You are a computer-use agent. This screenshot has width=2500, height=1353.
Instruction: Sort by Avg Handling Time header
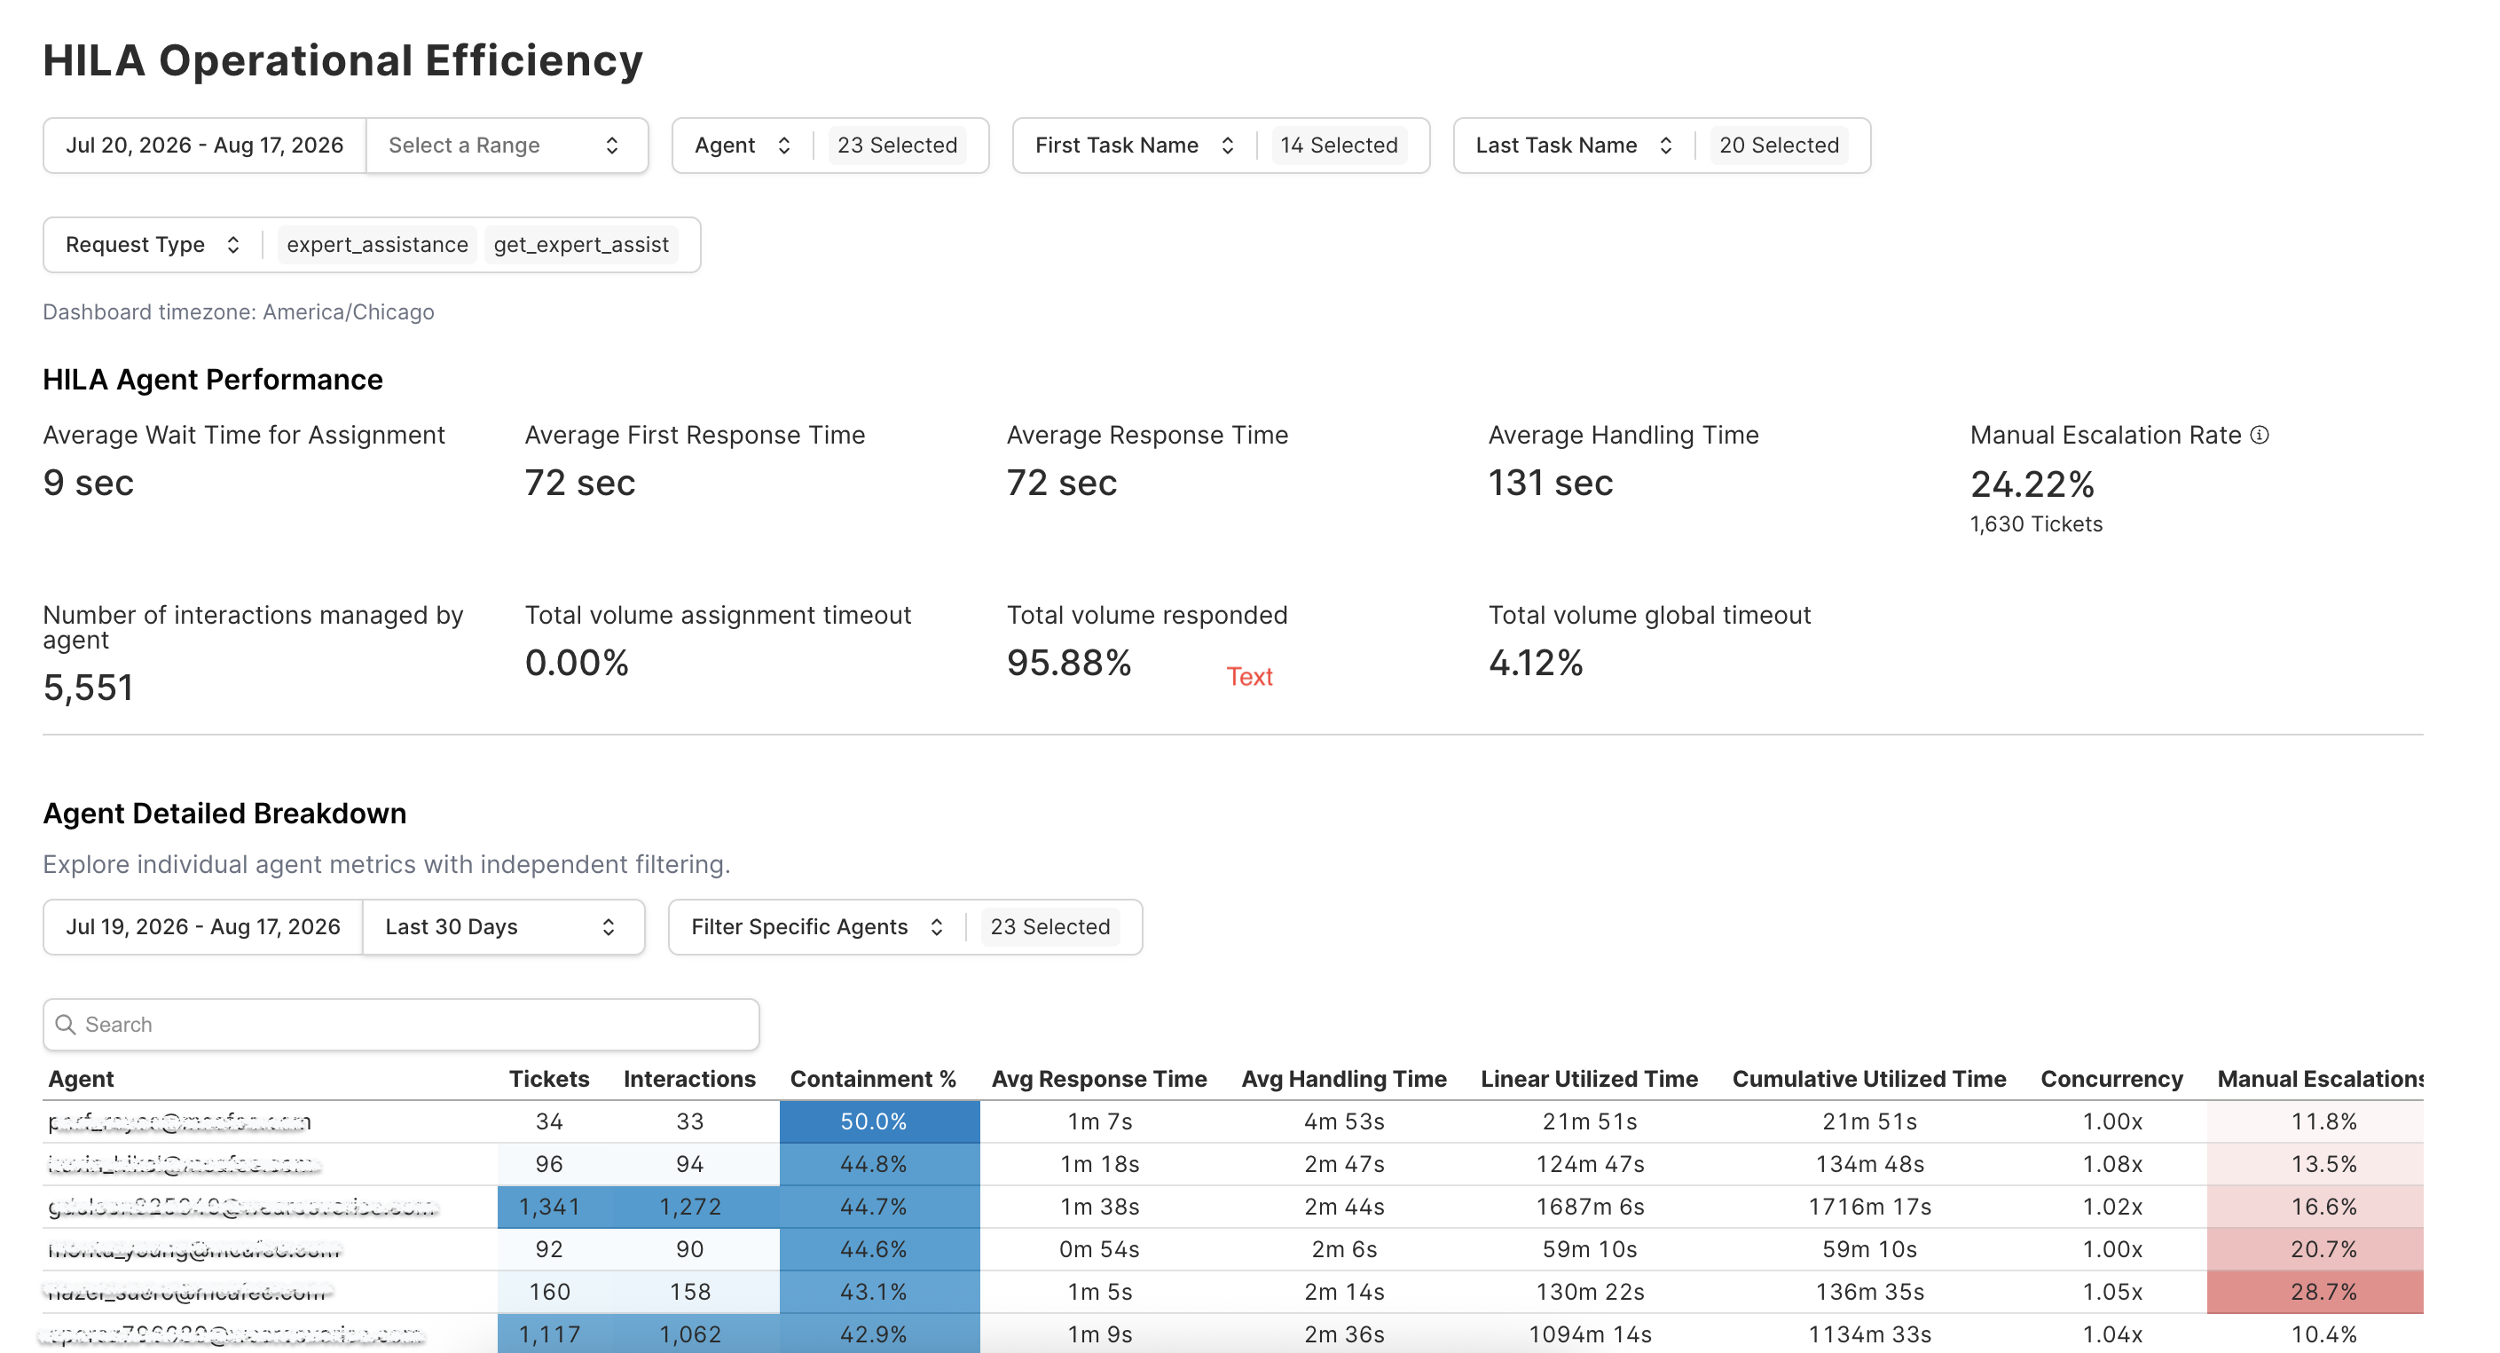[1343, 1078]
